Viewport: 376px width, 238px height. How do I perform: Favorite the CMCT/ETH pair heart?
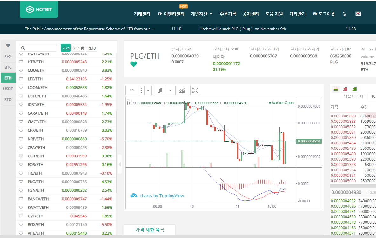click(21, 122)
